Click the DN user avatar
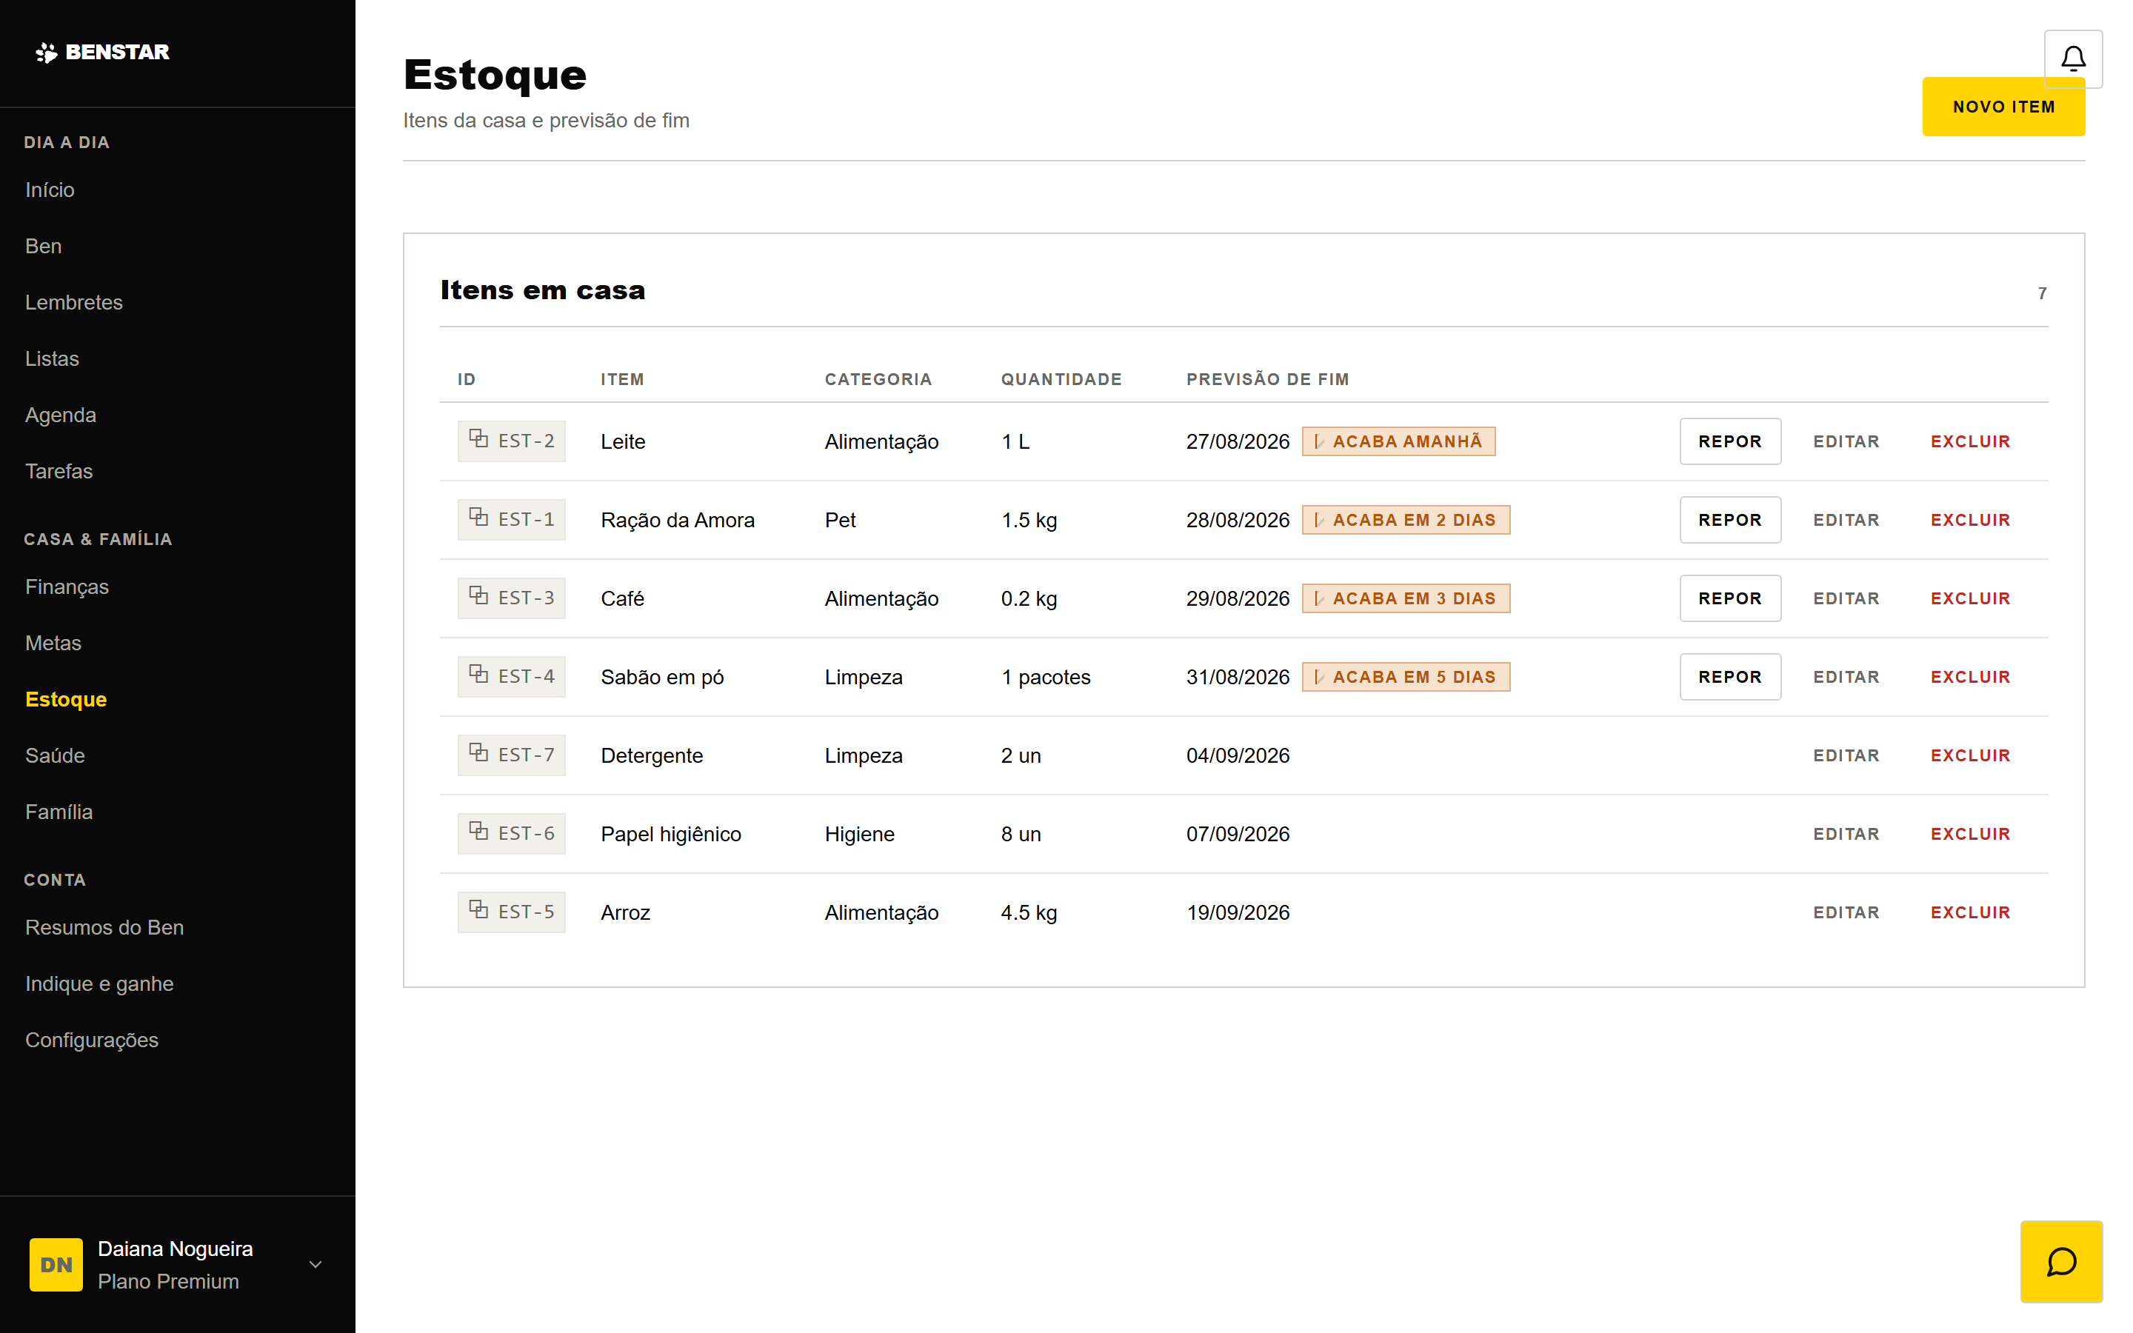This screenshot has width=2133, height=1333. [x=56, y=1264]
